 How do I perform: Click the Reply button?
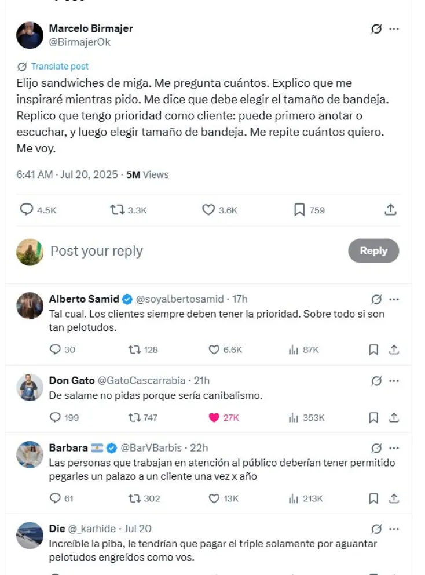(373, 251)
